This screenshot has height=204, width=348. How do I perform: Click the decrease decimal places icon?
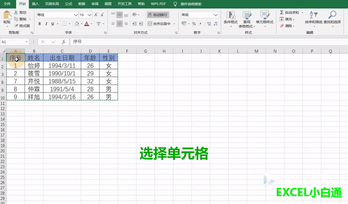click(x=215, y=24)
